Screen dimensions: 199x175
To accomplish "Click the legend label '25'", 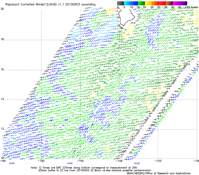I will click(x=152, y=7).
